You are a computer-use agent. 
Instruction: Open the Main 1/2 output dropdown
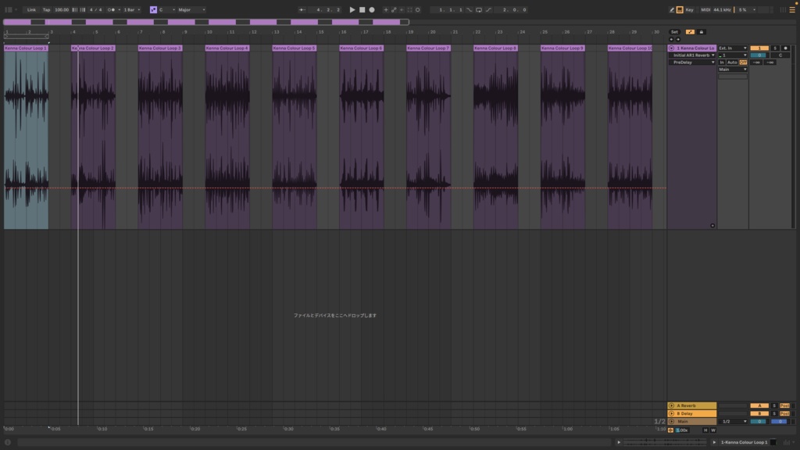(x=733, y=421)
